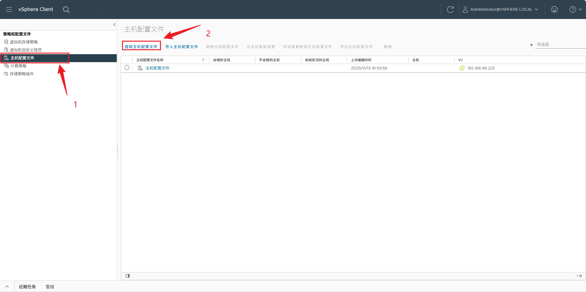Click the 2025/11/13 16:59:56 timestamp cell

[x=369, y=68]
